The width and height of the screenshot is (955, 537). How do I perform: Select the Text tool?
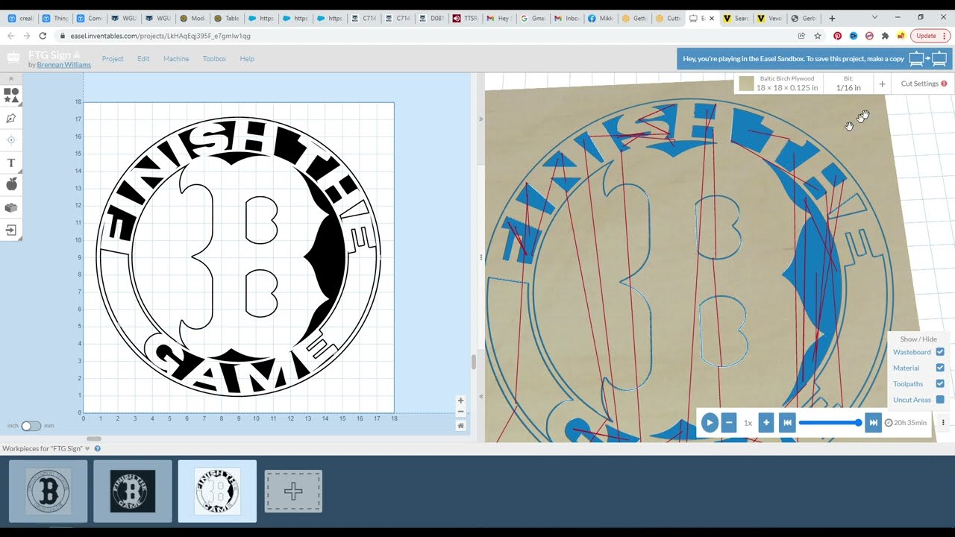[x=11, y=163]
